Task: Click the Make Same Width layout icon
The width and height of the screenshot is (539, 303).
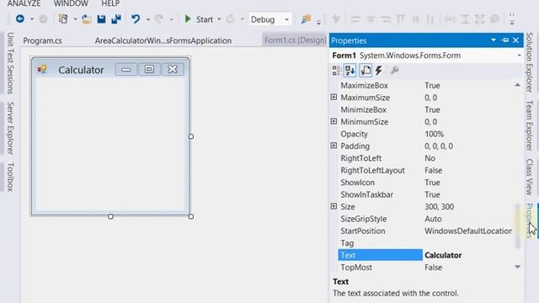Action: click(449, 19)
